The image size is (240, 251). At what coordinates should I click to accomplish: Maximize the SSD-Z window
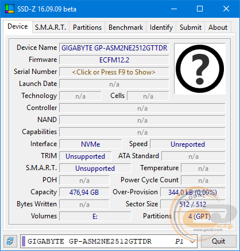[200, 9]
